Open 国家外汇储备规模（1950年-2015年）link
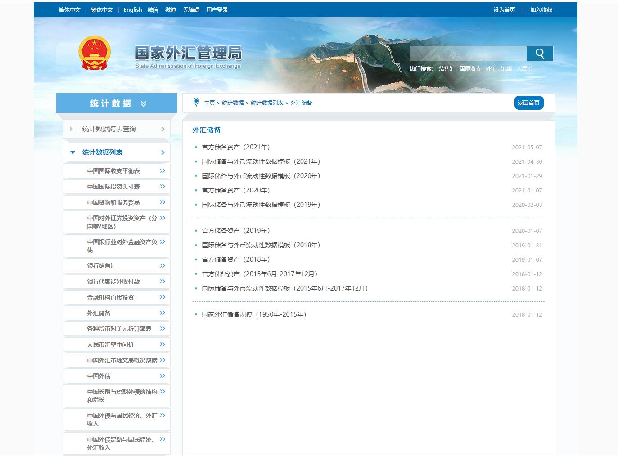This screenshot has height=456, width=618. tap(254, 314)
